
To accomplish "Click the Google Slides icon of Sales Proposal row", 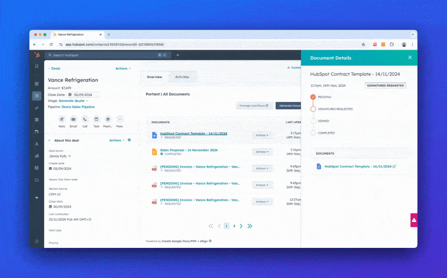I will coord(154,152).
